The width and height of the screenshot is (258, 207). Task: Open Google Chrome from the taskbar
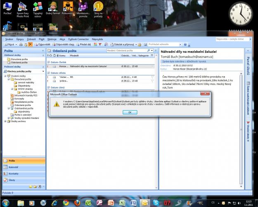(x=66, y=203)
